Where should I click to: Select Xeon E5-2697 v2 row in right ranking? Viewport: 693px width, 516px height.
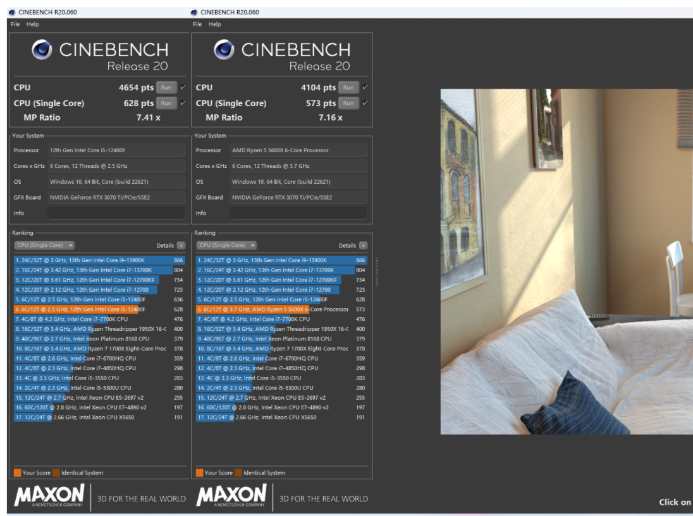tap(281, 398)
